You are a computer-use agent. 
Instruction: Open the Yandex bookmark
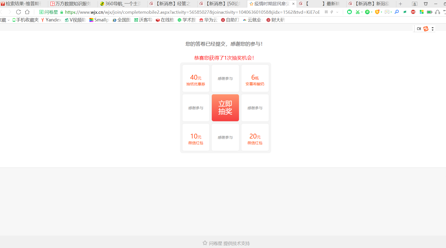point(51,20)
